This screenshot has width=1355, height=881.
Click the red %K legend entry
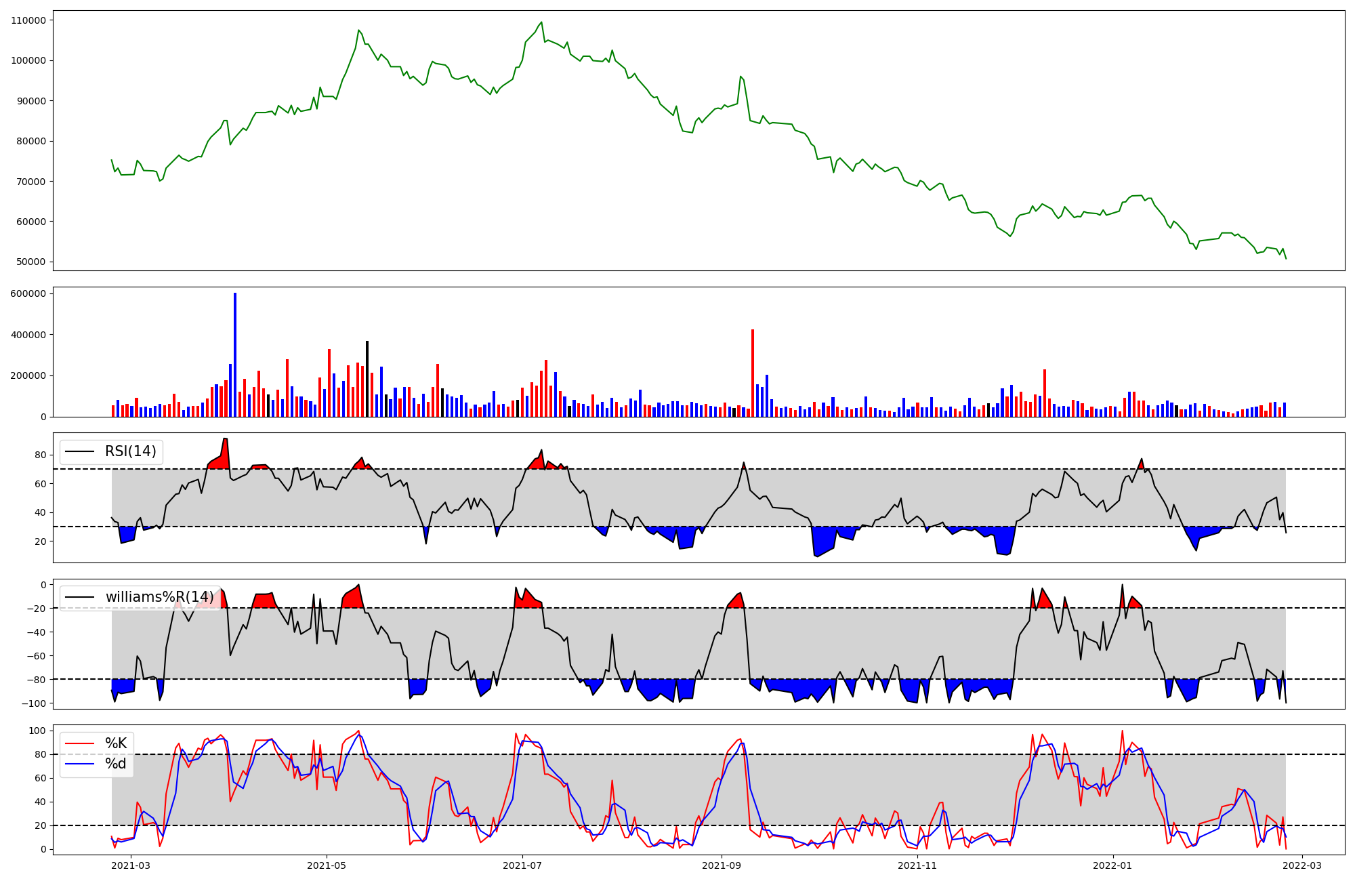(x=116, y=743)
